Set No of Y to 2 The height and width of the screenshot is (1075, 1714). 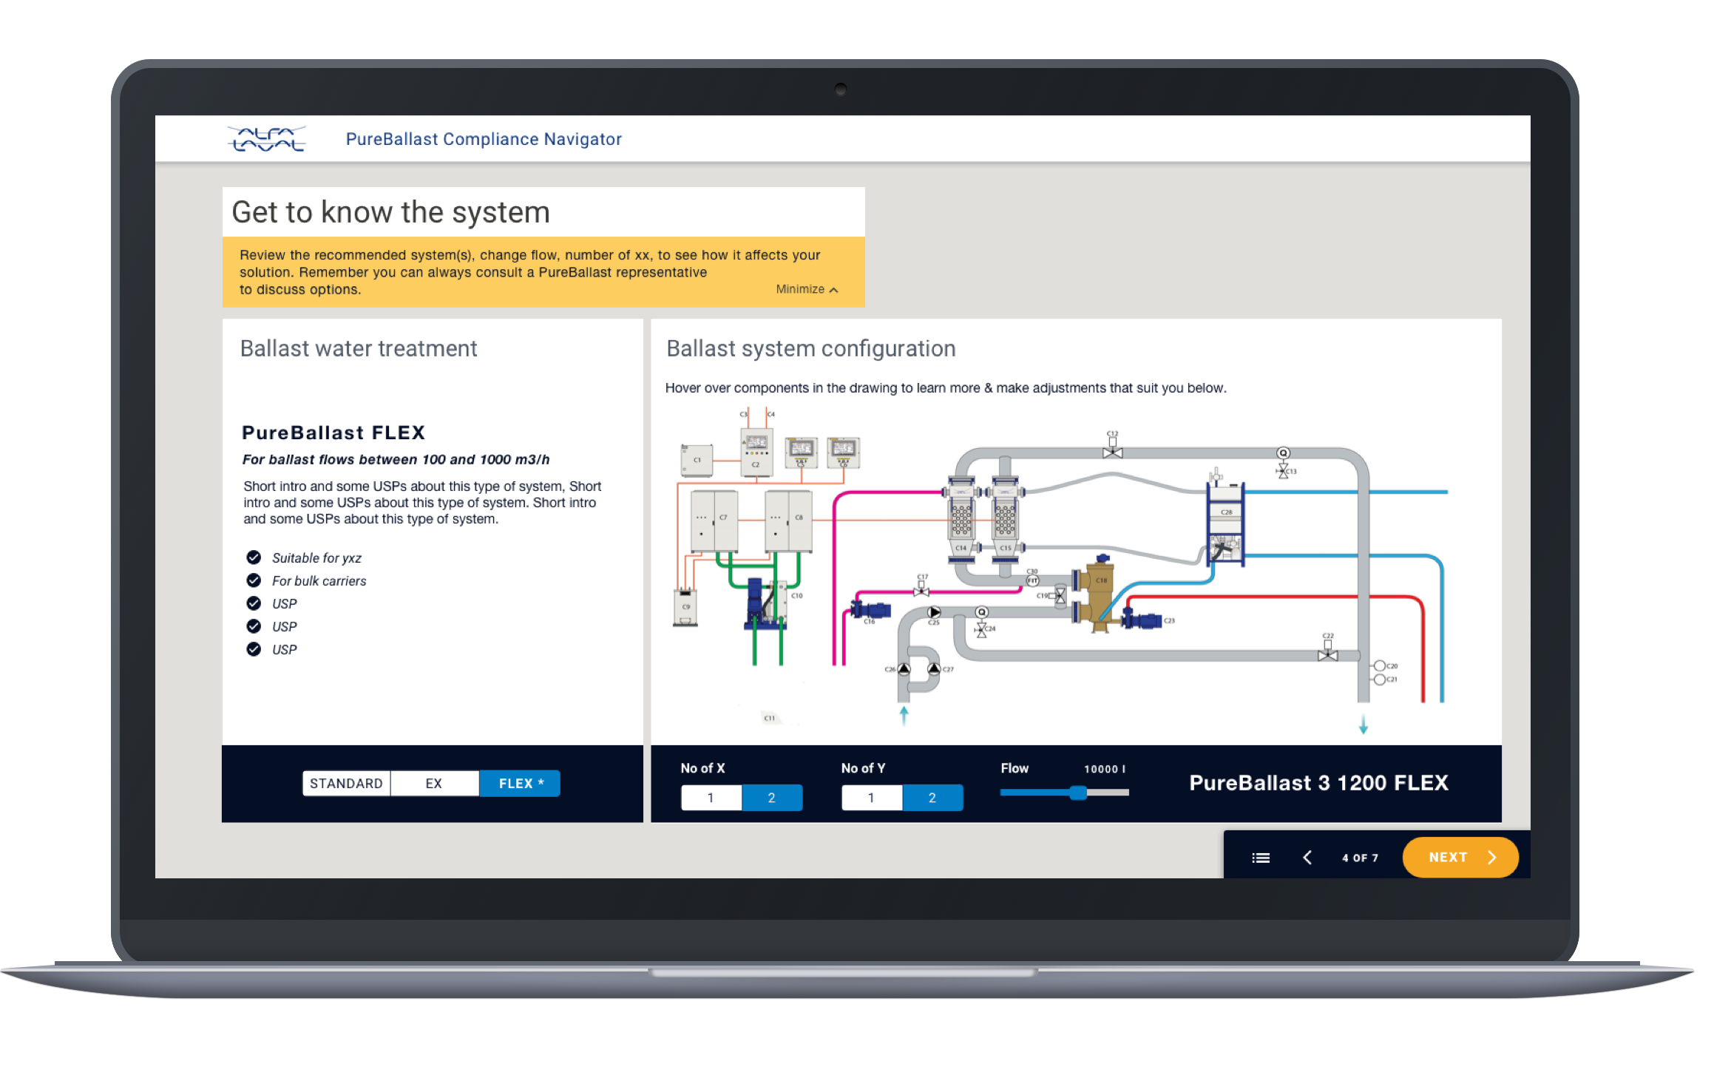coord(932,798)
